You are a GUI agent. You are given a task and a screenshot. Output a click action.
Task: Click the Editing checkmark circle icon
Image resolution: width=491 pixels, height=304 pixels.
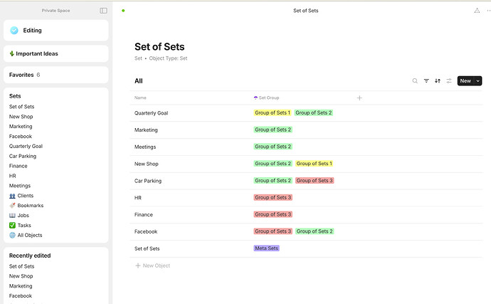(x=14, y=31)
